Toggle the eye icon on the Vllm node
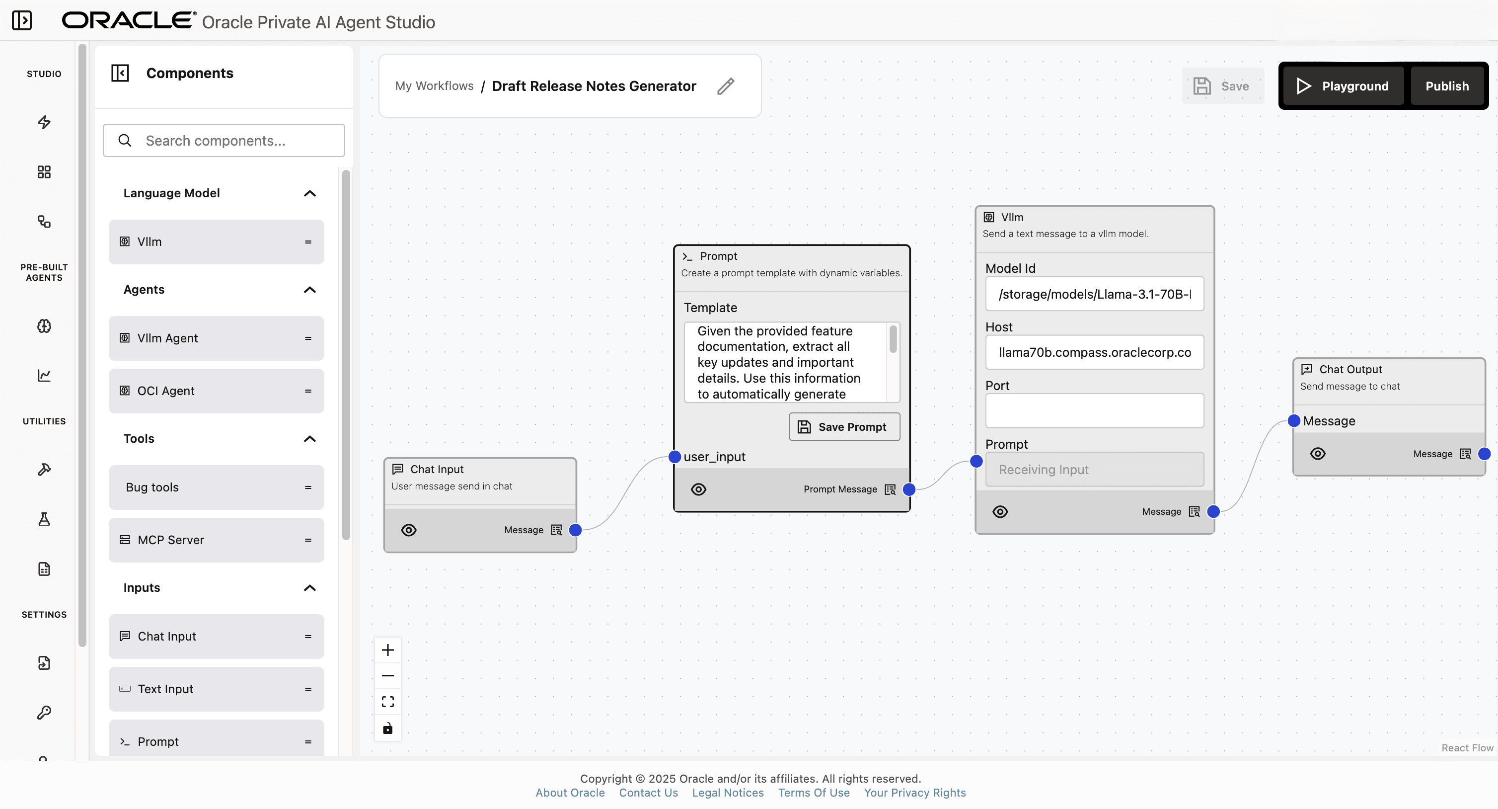Viewport: 1498px width, 809px height. coord(1000,511)
